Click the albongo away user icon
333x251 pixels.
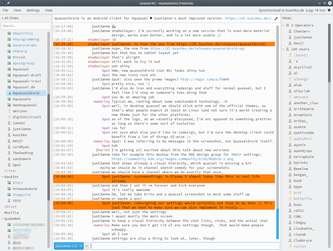[290, 79]
